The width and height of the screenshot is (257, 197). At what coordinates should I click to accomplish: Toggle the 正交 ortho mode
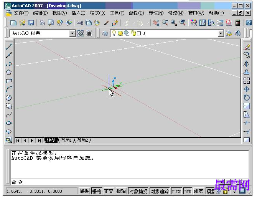click(109, 191)
